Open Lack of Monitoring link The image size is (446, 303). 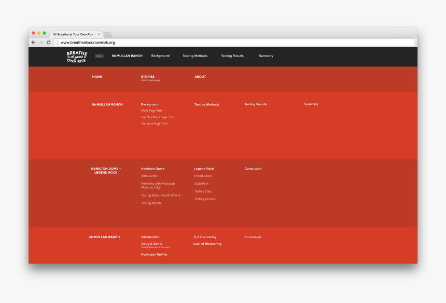coord(207,244)
